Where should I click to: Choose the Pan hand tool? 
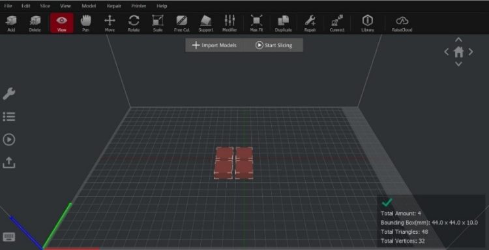(85, 23)
